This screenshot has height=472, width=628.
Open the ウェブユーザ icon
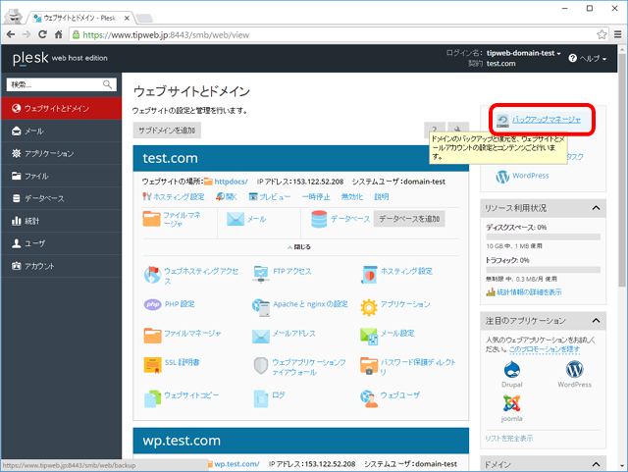[x=369, y=398]
